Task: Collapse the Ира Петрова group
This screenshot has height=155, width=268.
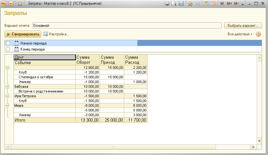Action: point(7,96)
